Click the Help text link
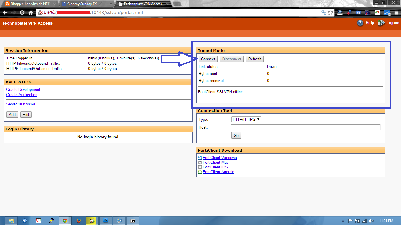The height and width of the screenshot is (225, 401). click(x=370, y=23)
